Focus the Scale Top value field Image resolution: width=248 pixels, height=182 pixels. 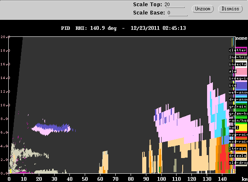[174, 5]
